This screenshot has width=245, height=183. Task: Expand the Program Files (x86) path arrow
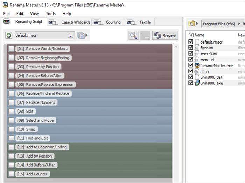pyautogui.click(x=239, y=24)
